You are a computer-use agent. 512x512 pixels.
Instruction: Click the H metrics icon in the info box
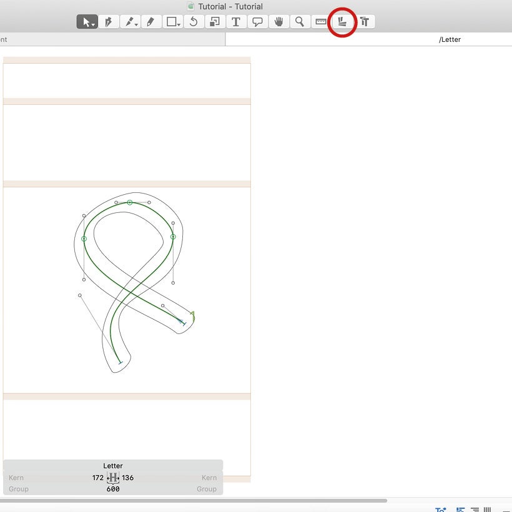click(113, 478)
